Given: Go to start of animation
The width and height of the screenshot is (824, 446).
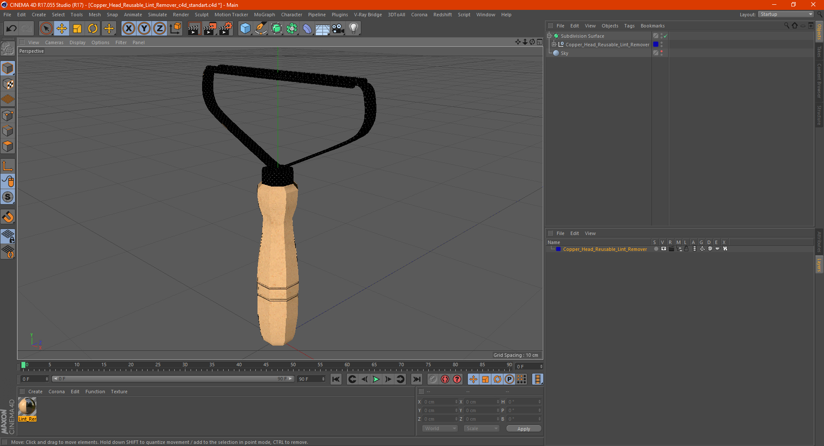Looking at the screenshot, I should tap(336, 379).
